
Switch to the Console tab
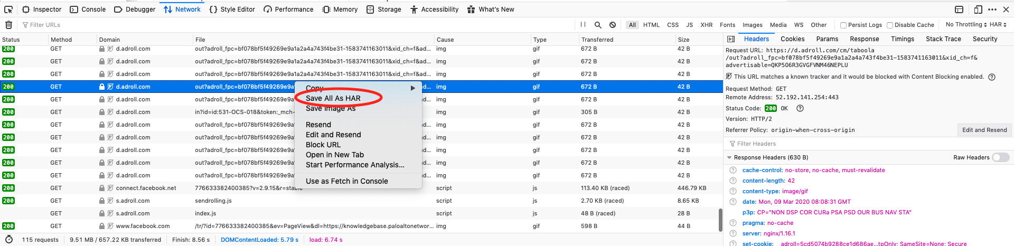coord(88,10)
